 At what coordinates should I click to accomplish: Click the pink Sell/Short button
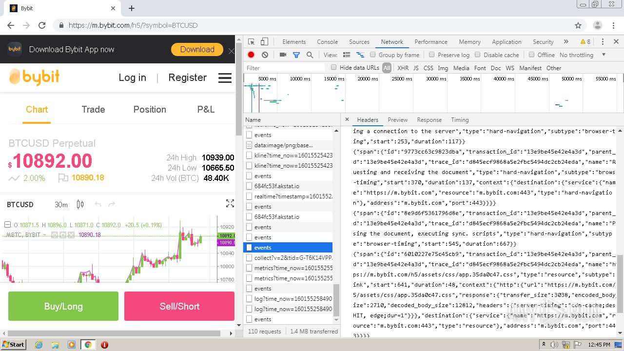pos(179,306)
